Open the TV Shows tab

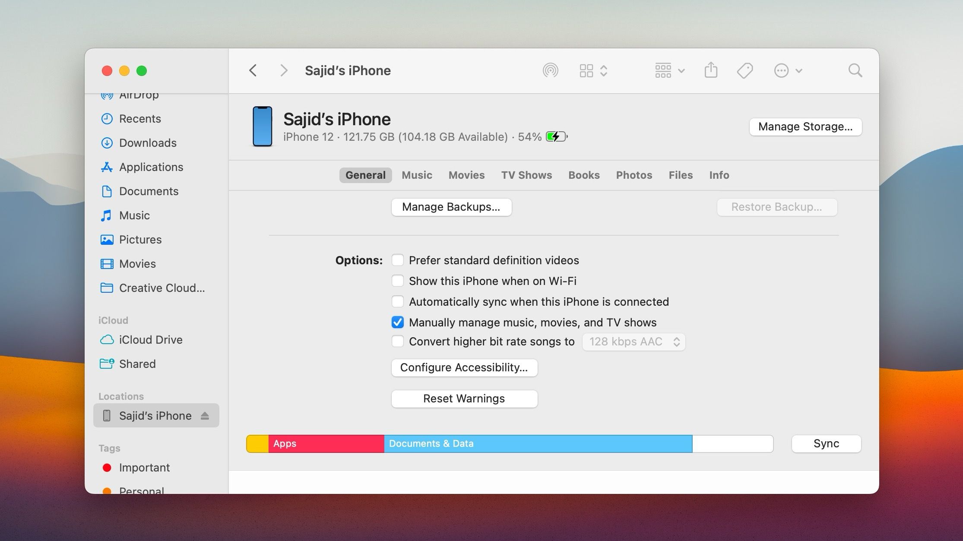click(x=526, y=175)
